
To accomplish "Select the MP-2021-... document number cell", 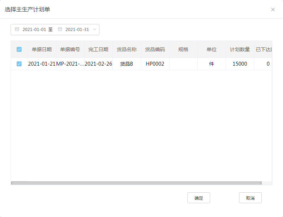I will [70, 64].
